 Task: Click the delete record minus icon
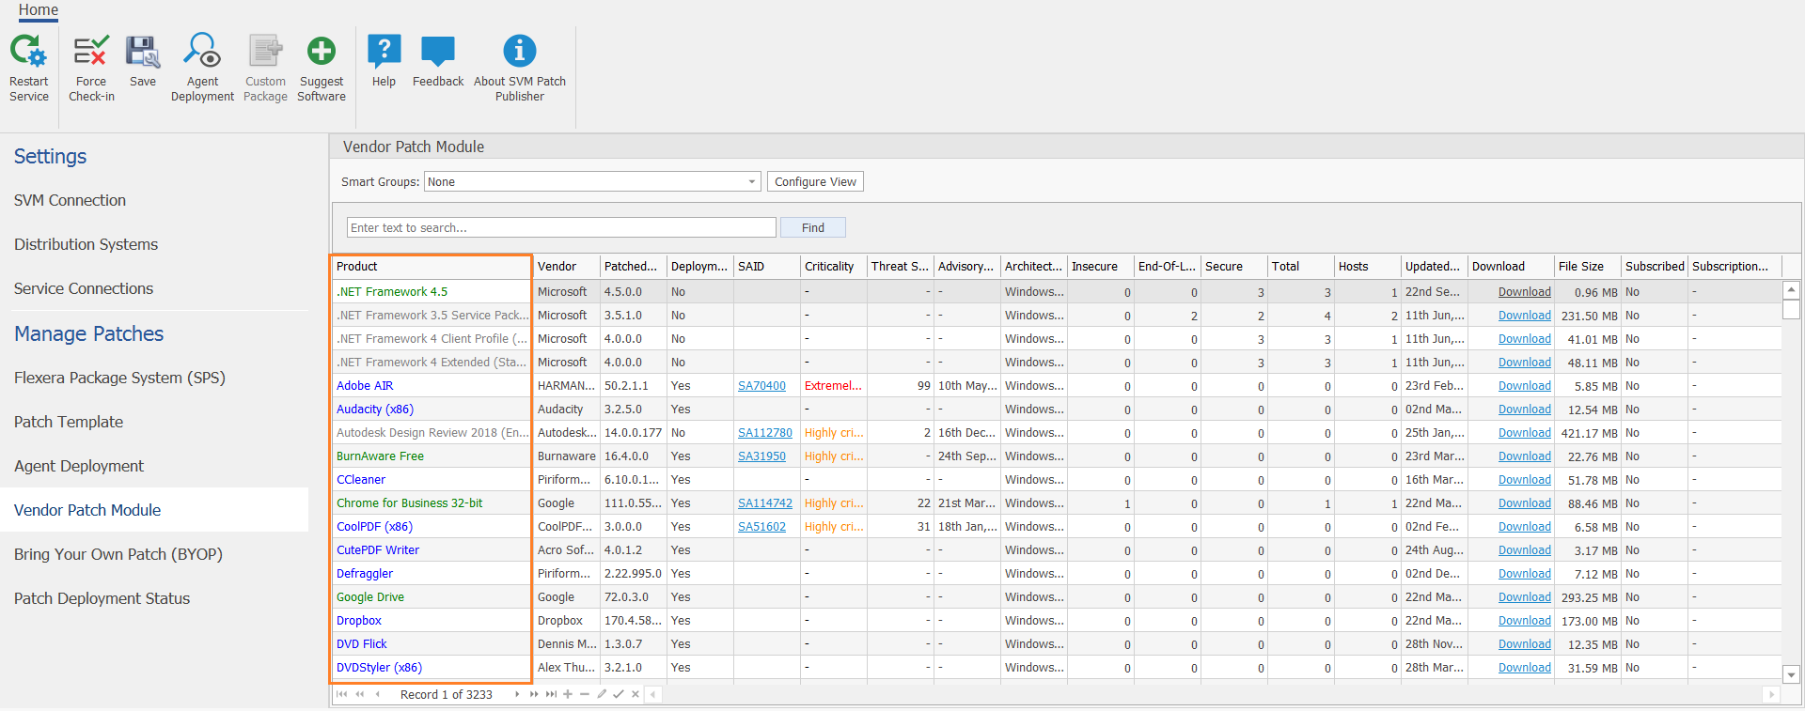coord(585,694)
